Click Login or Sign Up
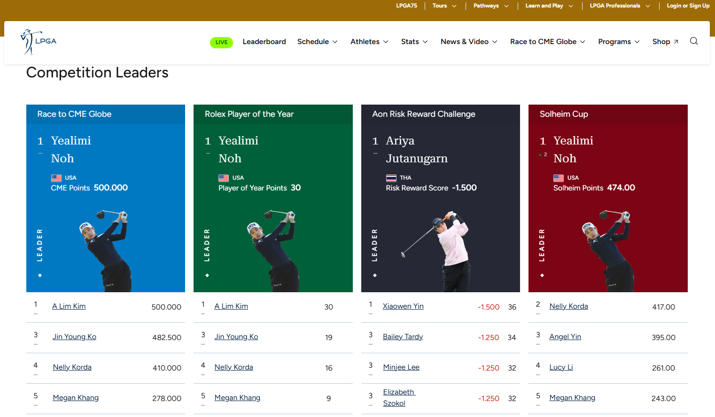Image resolution: width=715 pixels, height=417 pixels. [688, 6]
